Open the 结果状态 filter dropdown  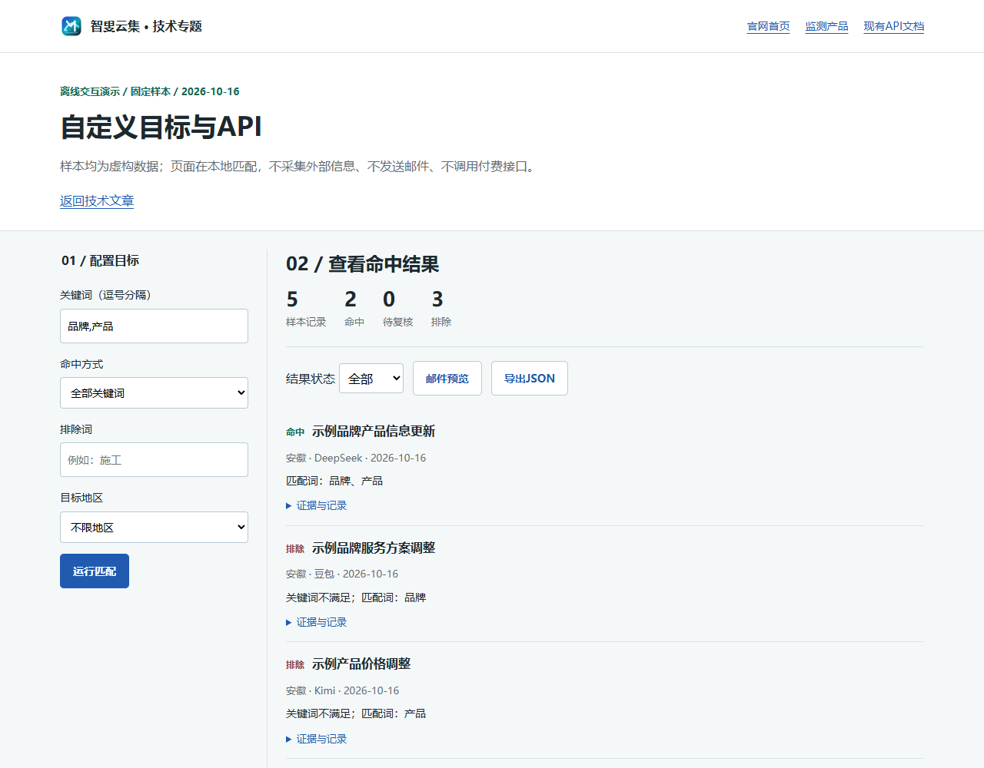(x=371, y=378)
